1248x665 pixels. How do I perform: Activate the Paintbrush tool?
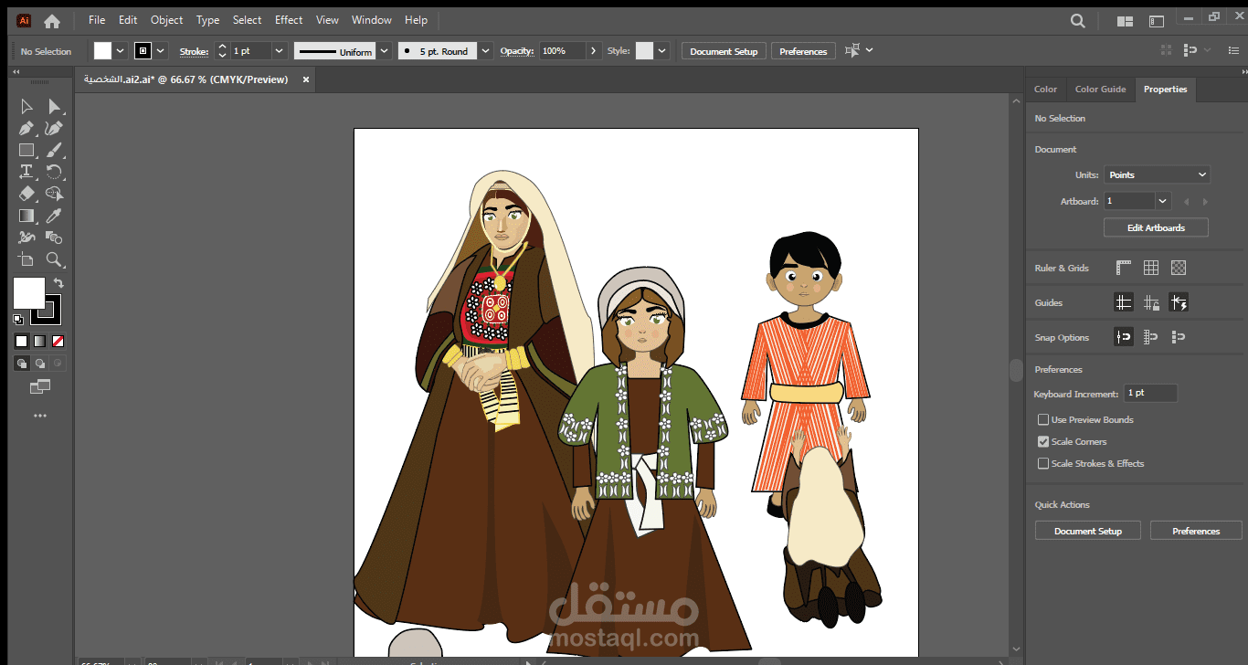pyautogui.click(x=54, y=151)
